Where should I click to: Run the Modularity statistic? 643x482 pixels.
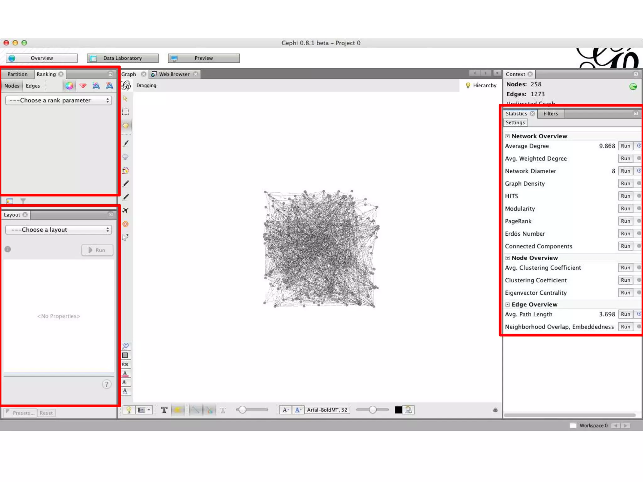(625, 209)
